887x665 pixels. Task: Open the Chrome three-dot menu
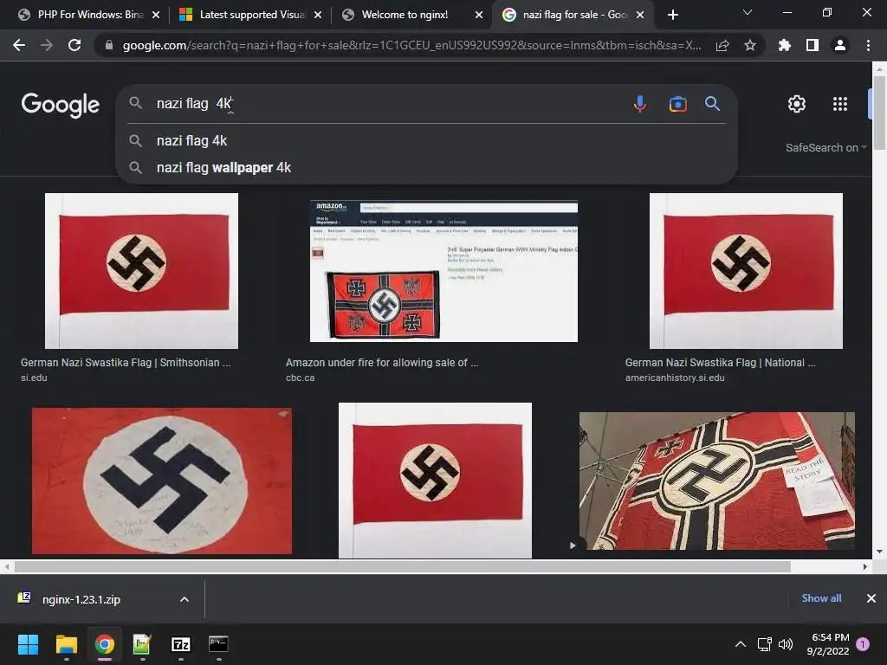tap(868, 45)
